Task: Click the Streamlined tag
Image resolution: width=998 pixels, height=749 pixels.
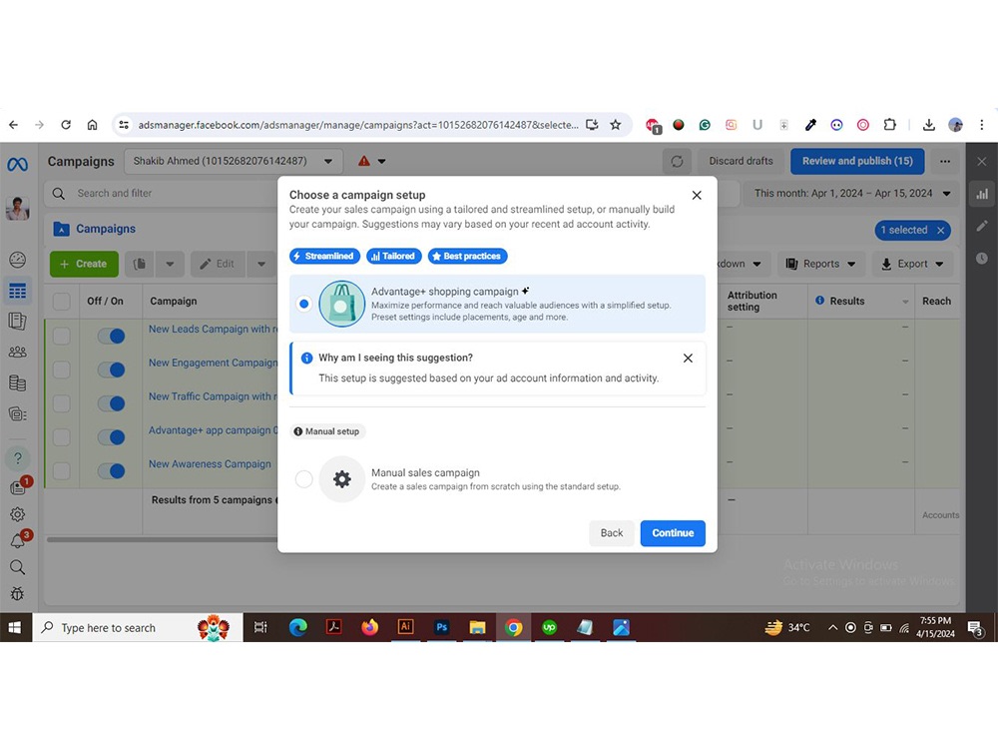Action: (324, 256)
